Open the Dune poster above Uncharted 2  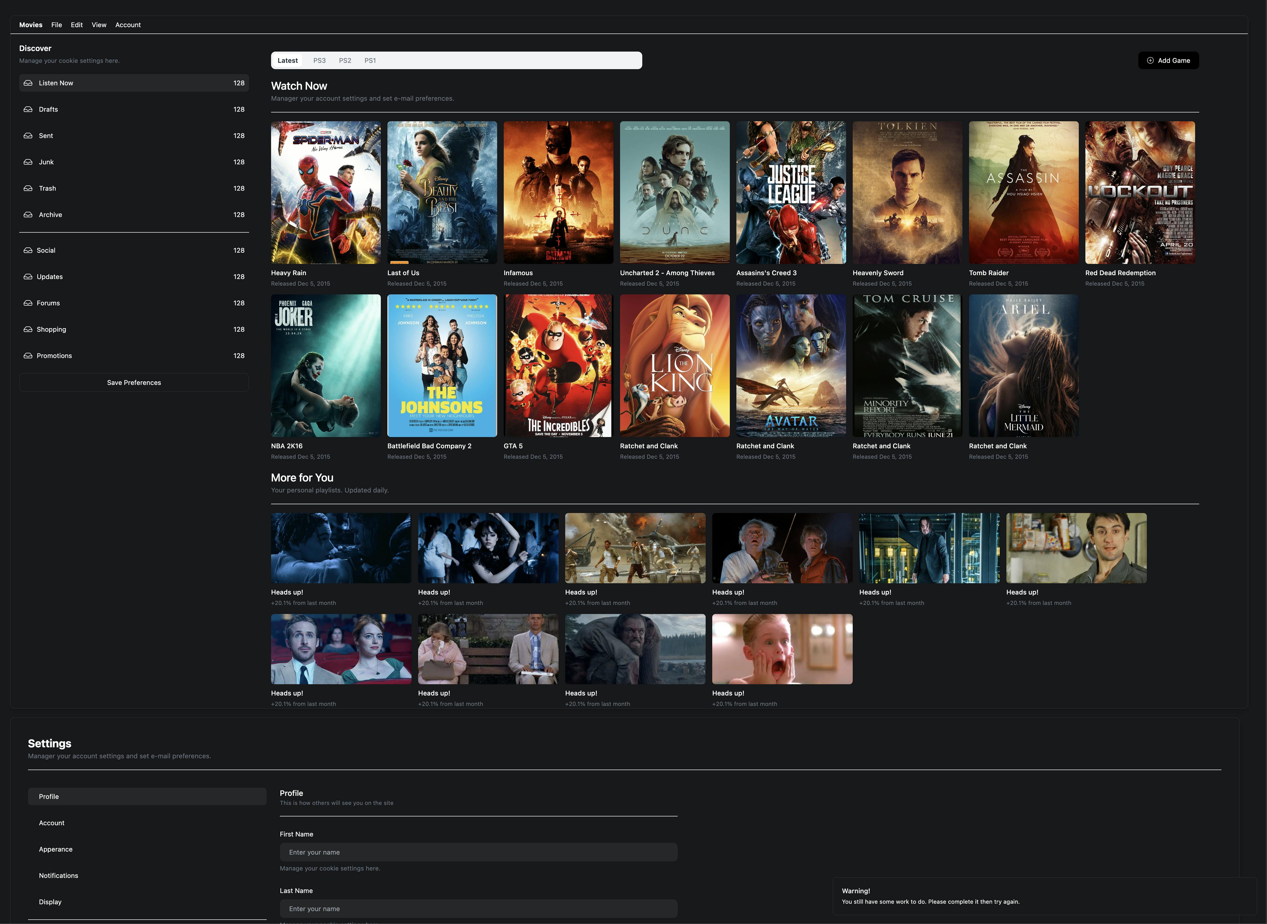tap(675, 192)
